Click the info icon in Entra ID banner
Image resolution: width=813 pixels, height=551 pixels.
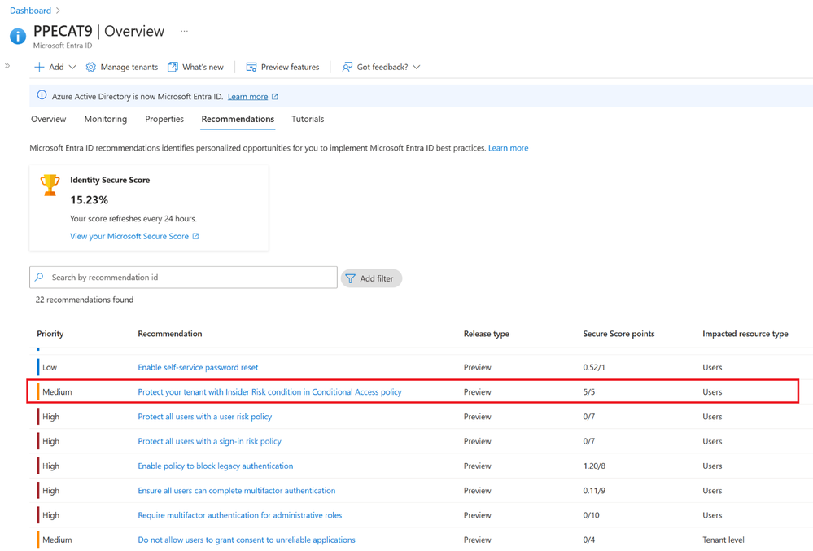(x=42, y=95)
